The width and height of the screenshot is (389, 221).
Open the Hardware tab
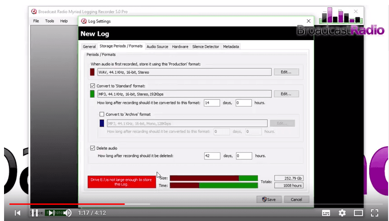click(x=180, y=46)
